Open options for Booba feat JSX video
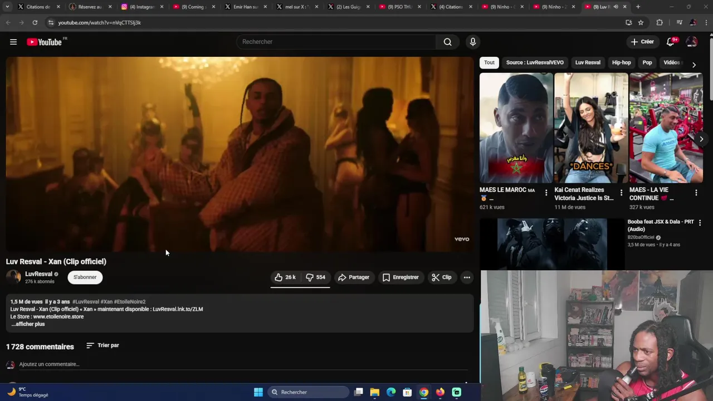Image resolution: width=713 pixels, height=401 pixels. pos(700,222)
